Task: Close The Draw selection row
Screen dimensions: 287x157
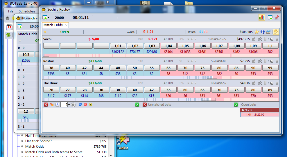Action: pos(277,83)
